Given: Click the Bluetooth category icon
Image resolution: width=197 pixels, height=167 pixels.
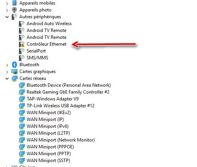Looking at the screenshot, I should (x=14, y=65).
